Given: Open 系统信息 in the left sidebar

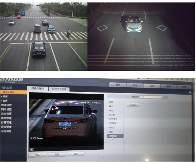Looking at the screenshot, I should (6, 131).
